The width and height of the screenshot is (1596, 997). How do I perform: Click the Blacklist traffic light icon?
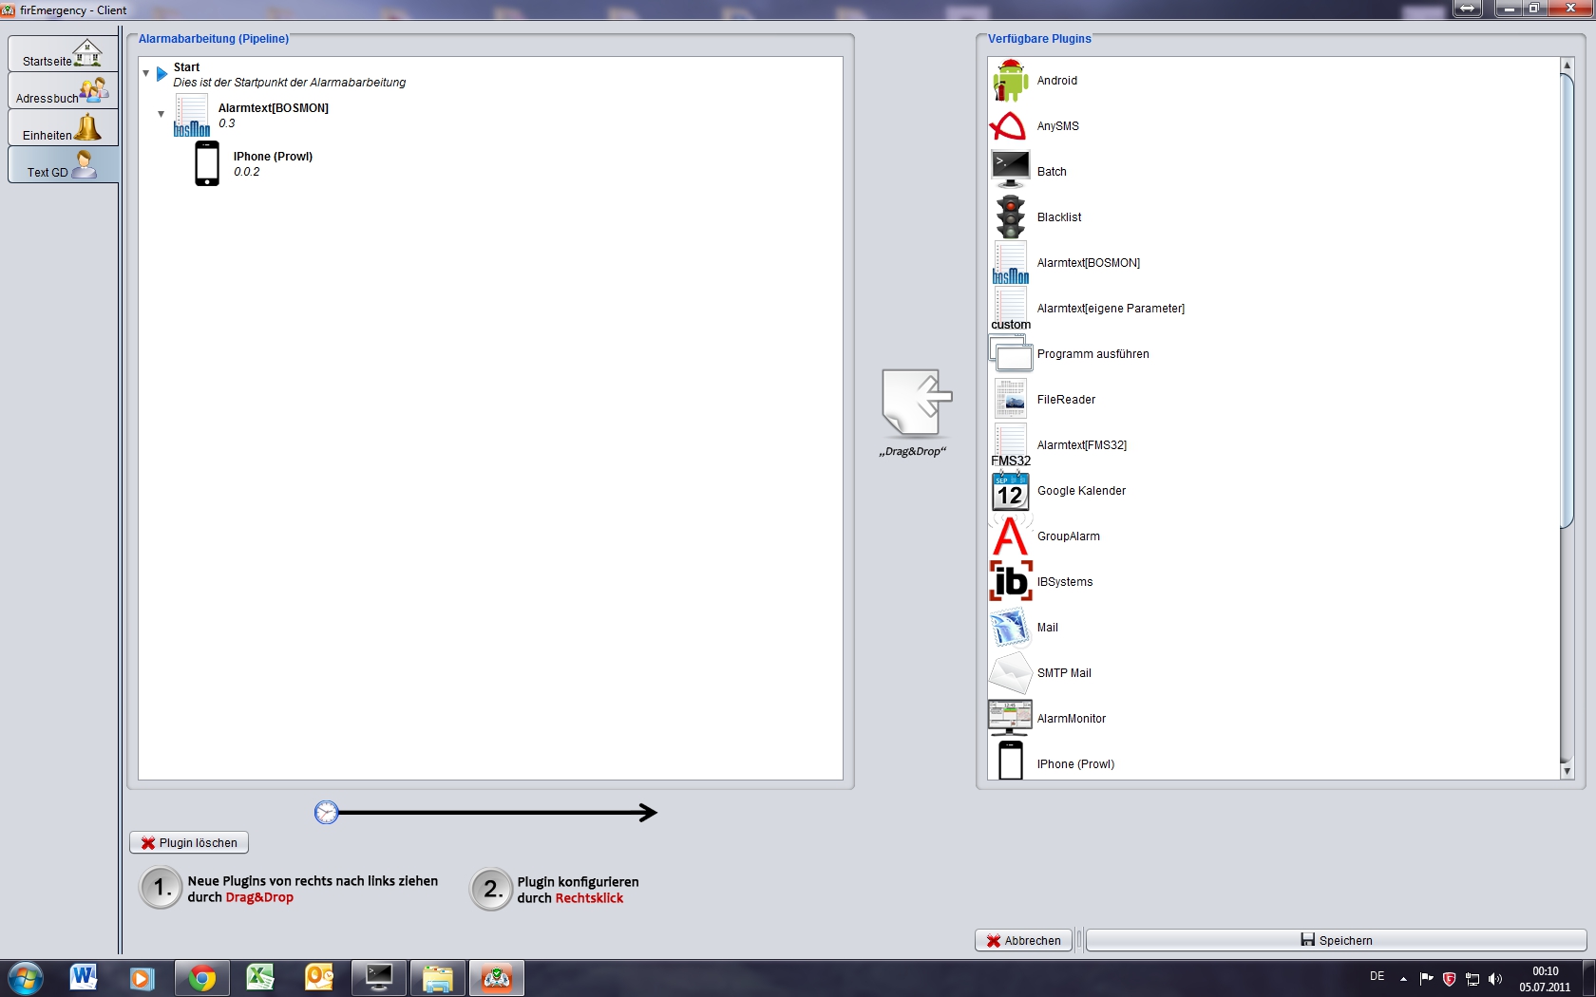point(1010,216)
